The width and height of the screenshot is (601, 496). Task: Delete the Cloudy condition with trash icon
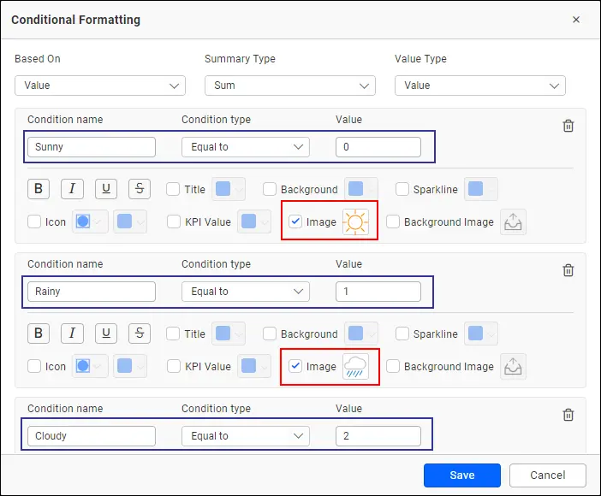pyautogui.click(x=568, y=415)
